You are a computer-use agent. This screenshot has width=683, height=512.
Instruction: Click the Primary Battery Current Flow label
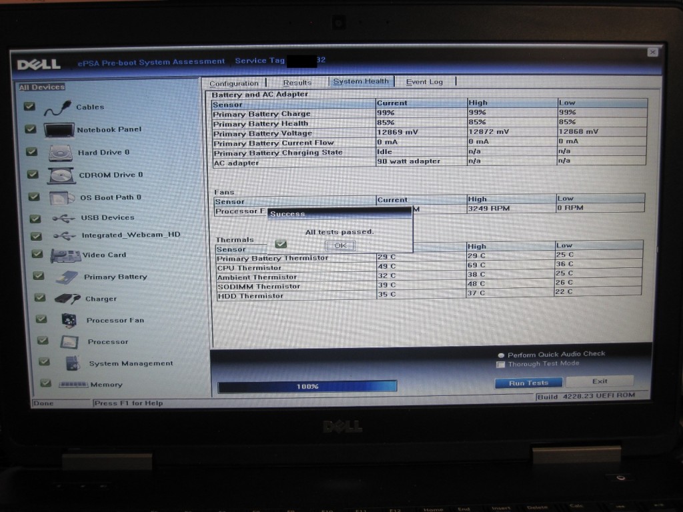(x=273, y=143)
